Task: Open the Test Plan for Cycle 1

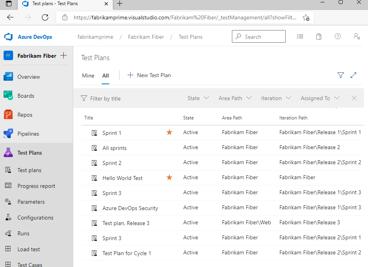Action: pos(127,253)
